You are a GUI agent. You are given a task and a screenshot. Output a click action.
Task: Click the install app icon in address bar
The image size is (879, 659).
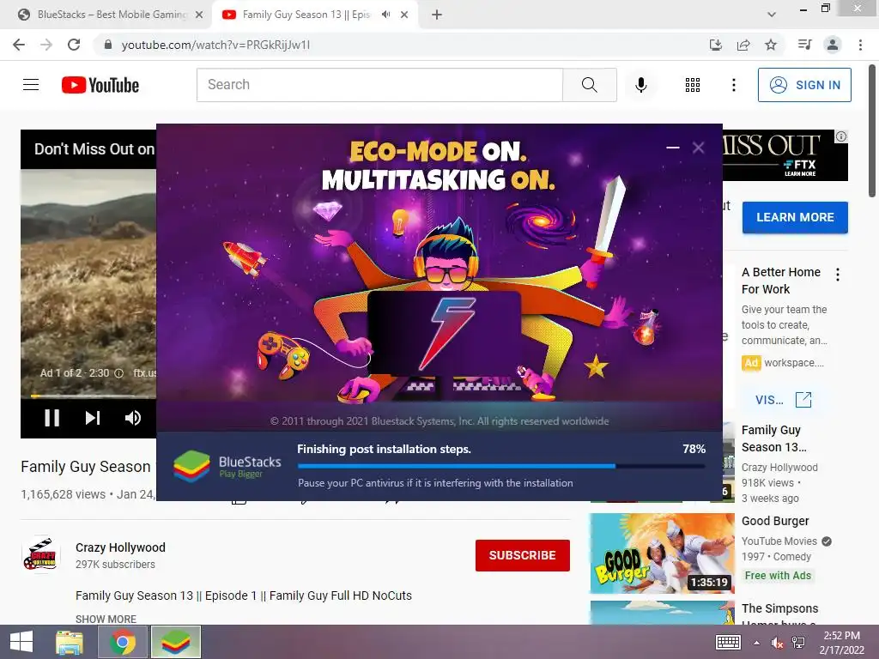[715, 45]
